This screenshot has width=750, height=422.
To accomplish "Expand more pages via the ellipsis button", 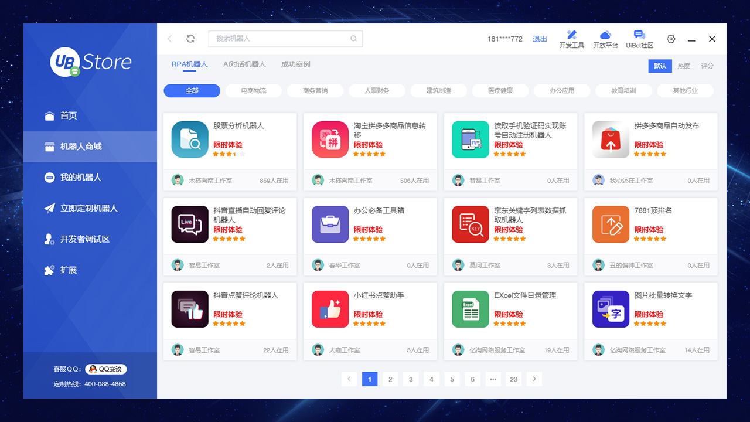I will pos(493,379).
